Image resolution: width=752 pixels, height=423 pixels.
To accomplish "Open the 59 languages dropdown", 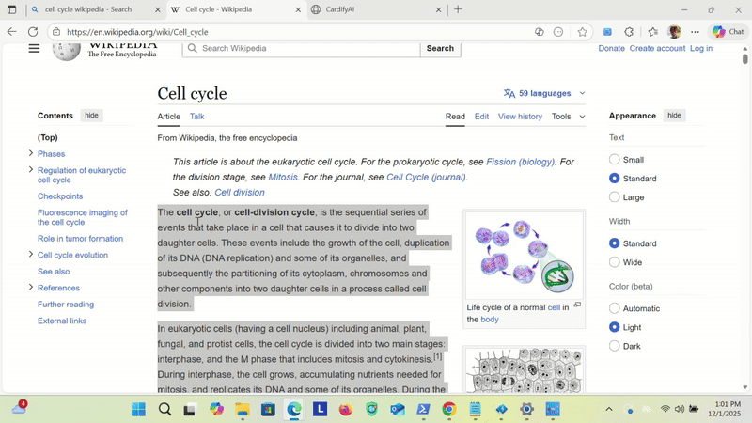I will [544, 93].
